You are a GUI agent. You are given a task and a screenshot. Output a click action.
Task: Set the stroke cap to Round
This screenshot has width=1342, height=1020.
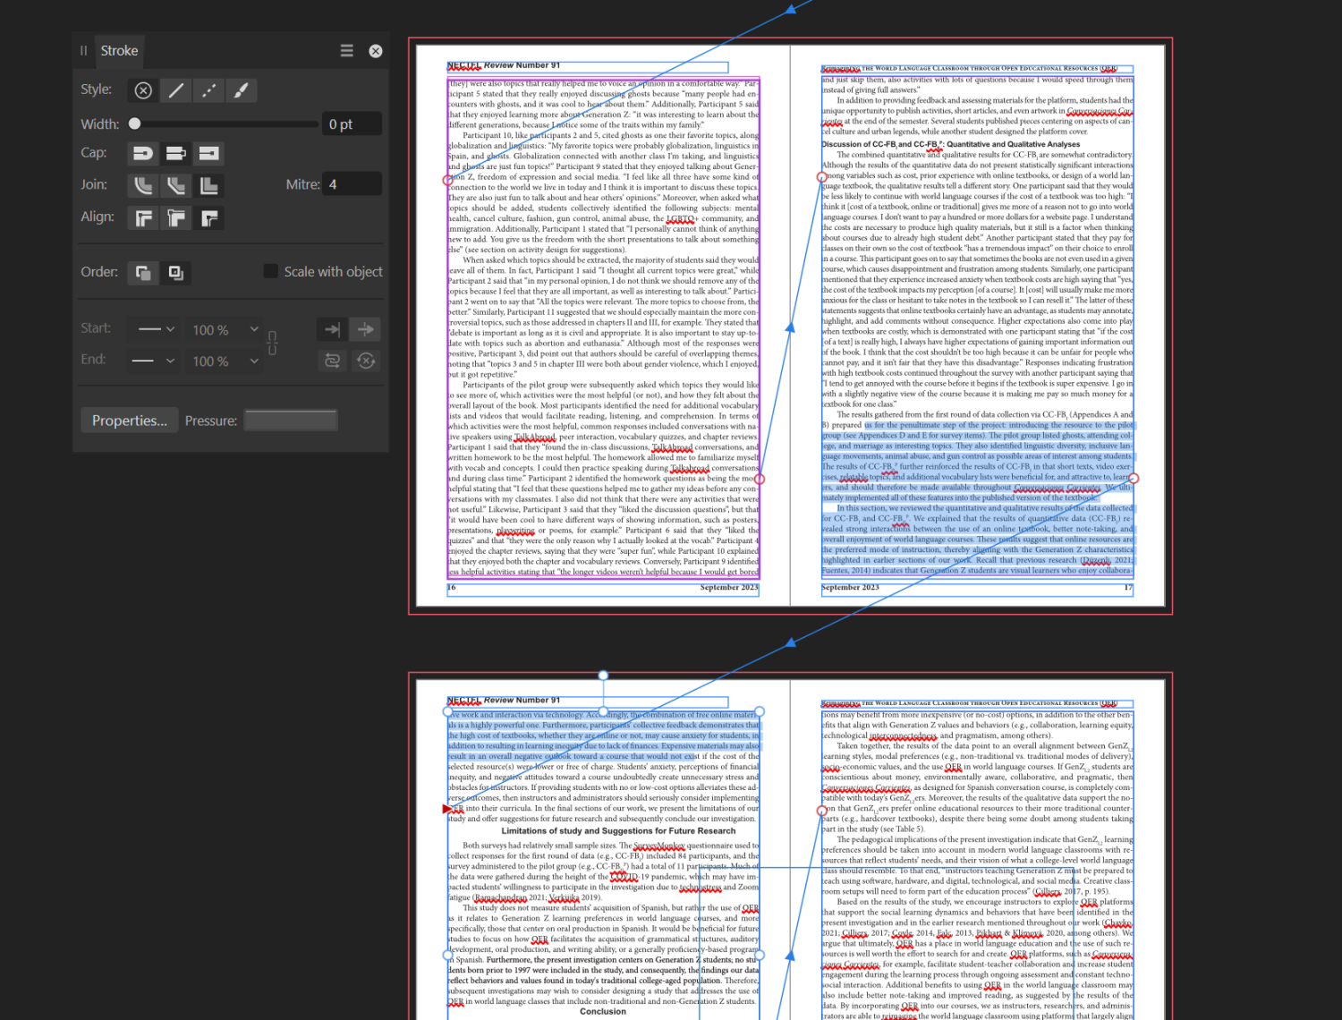143,154
